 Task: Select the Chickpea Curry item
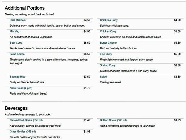109,20
